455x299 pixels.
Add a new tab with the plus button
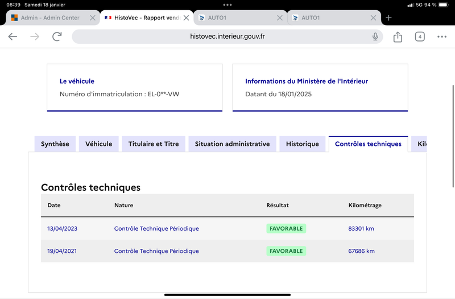click(x=388, y=18)
